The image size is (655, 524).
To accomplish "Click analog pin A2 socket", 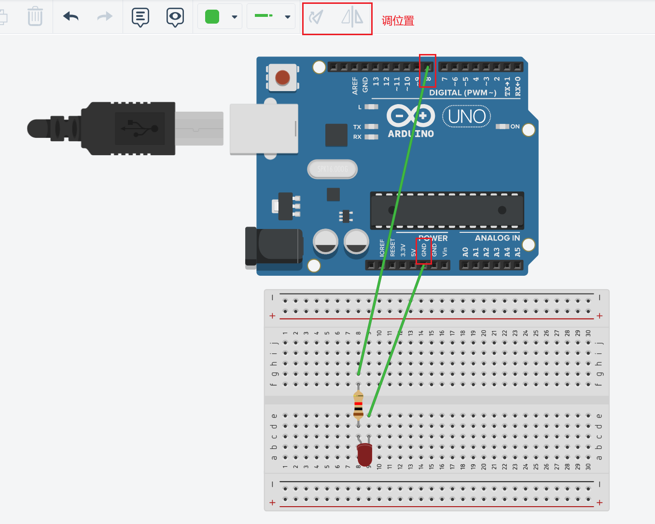I will coord(486,265).
